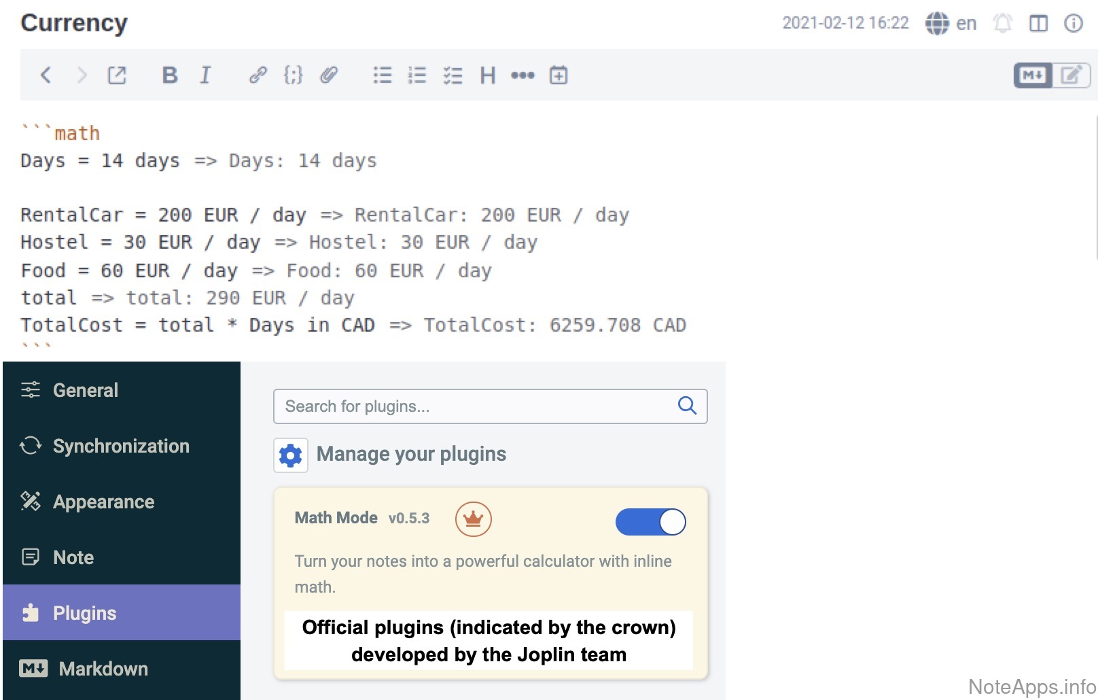The height and width of the screenshot is (700, 1098).
Task: Toggle the editor layout view icon
Action: click(1038, 23)
